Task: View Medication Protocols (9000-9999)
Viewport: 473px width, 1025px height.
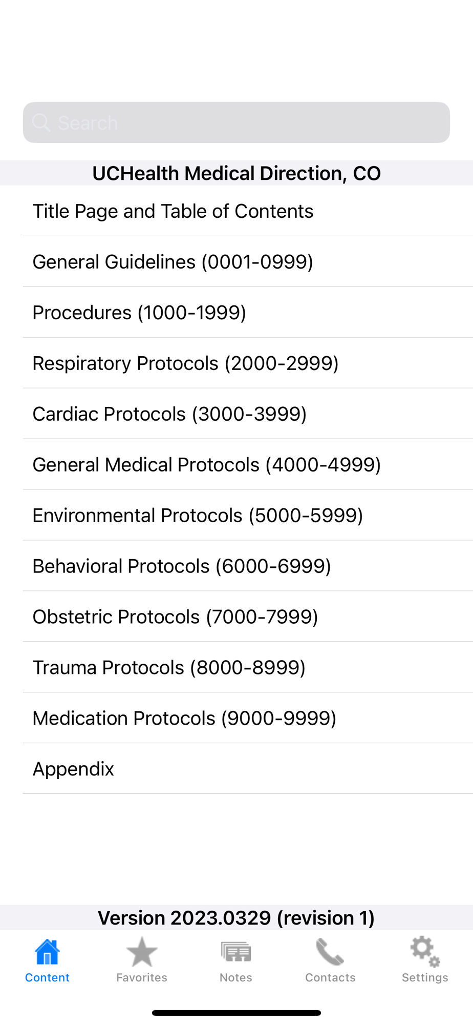Action: coord(184,719)
